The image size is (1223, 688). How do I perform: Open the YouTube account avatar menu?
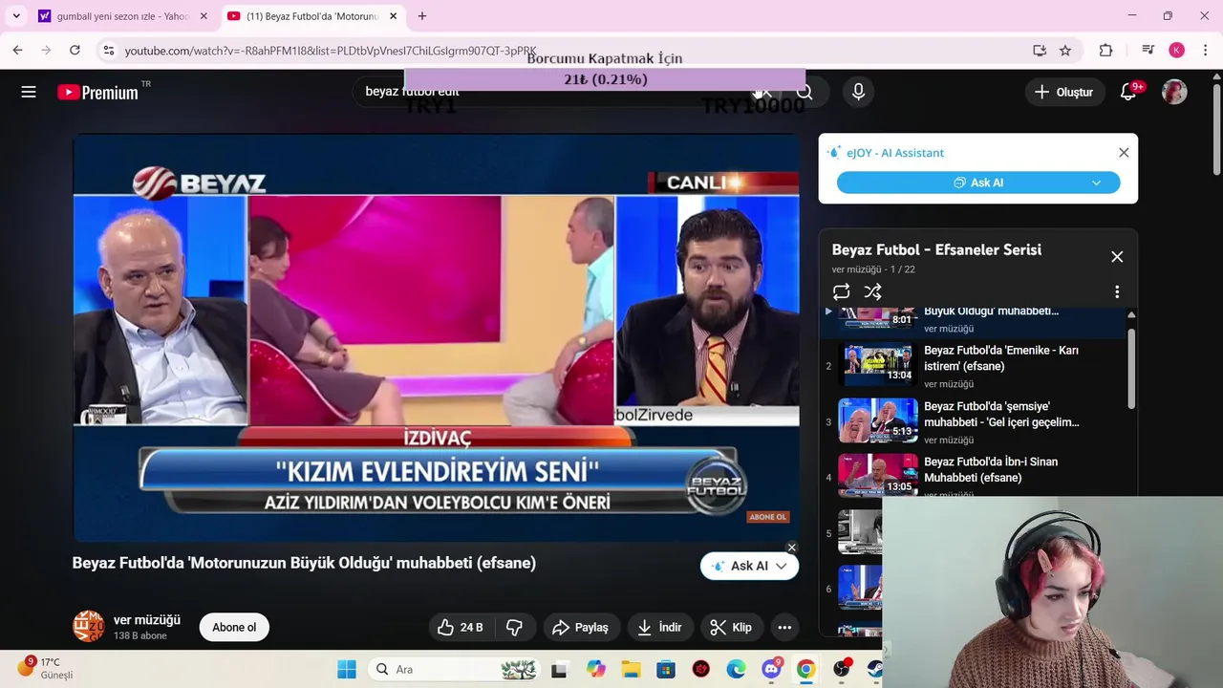point(1174,92)
